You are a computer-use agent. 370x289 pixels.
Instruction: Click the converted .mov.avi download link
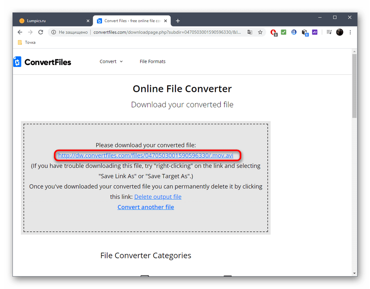146,156
